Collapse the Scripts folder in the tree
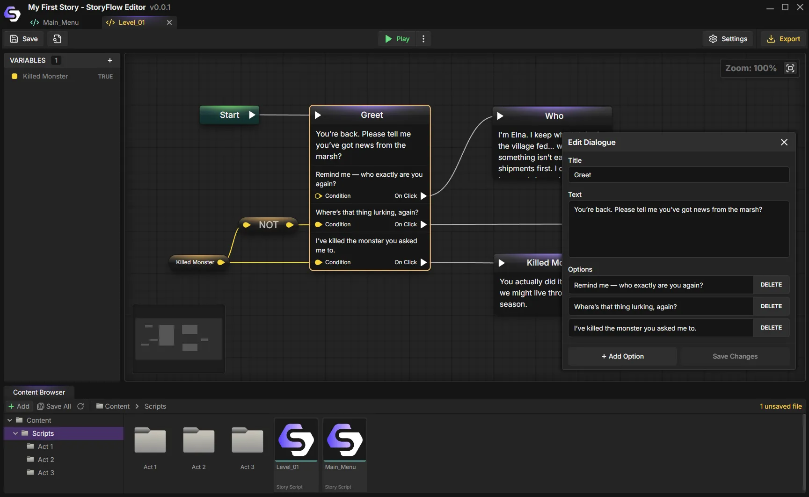The image size is (809, 497). 16,433
